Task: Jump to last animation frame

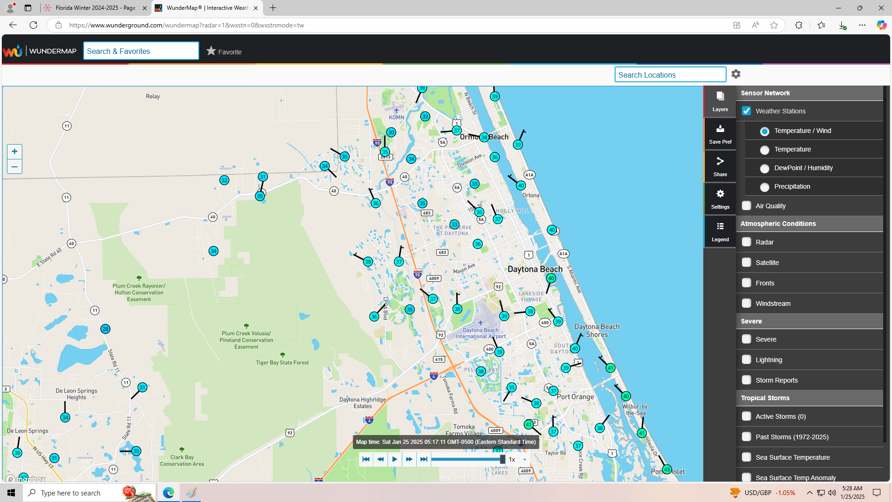Action: (x=424, y=459)
